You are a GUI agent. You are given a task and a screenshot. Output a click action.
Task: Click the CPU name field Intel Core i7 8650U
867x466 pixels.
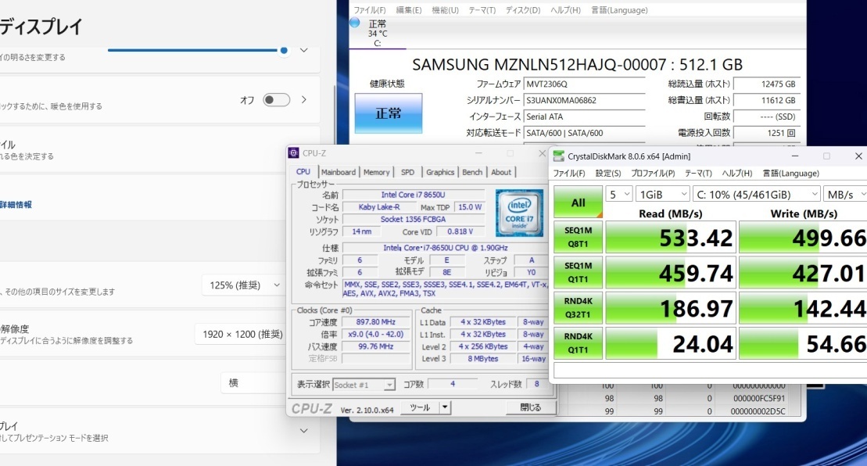(x=414, y=195)
